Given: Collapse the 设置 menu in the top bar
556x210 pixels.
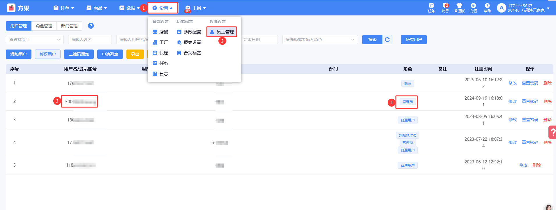Looking at the screenshot, I should click(163, 8).
